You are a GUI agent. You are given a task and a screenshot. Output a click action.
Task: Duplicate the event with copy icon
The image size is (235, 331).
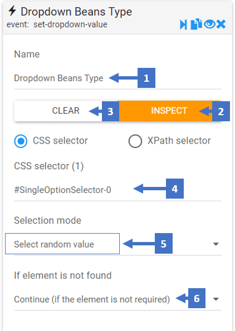point(196,24)
